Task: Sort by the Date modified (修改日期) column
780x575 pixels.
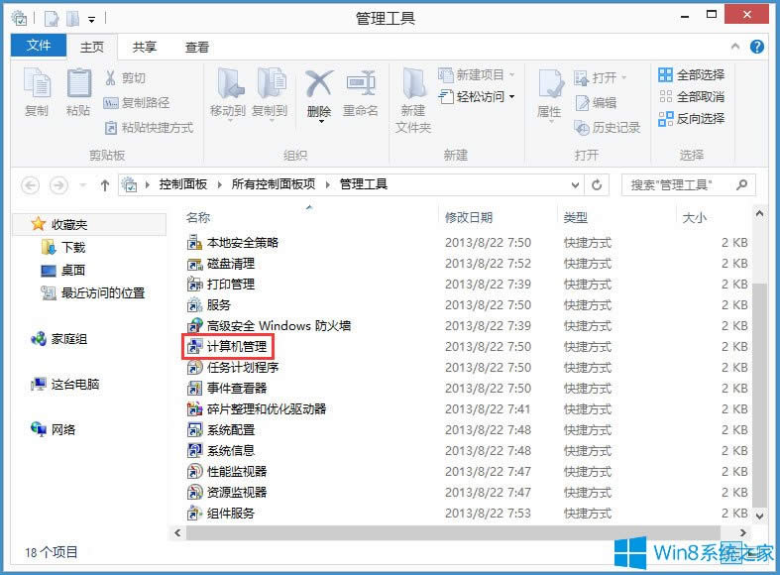Action: (469, 217)
